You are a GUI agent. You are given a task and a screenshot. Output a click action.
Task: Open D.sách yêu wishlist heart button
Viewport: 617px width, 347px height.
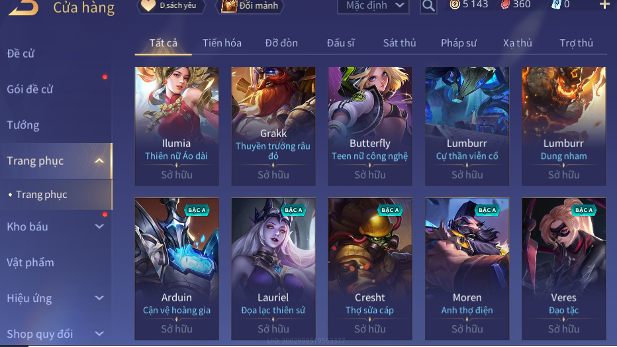click(x=171, y=5)
